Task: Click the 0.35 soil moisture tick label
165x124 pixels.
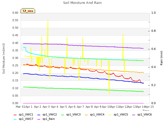Action: pos(15,51)
